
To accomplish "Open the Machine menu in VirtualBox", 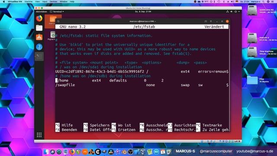I will click(x=29, y=2).
